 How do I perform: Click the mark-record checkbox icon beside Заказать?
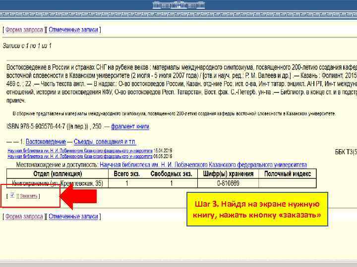[12, 195]
